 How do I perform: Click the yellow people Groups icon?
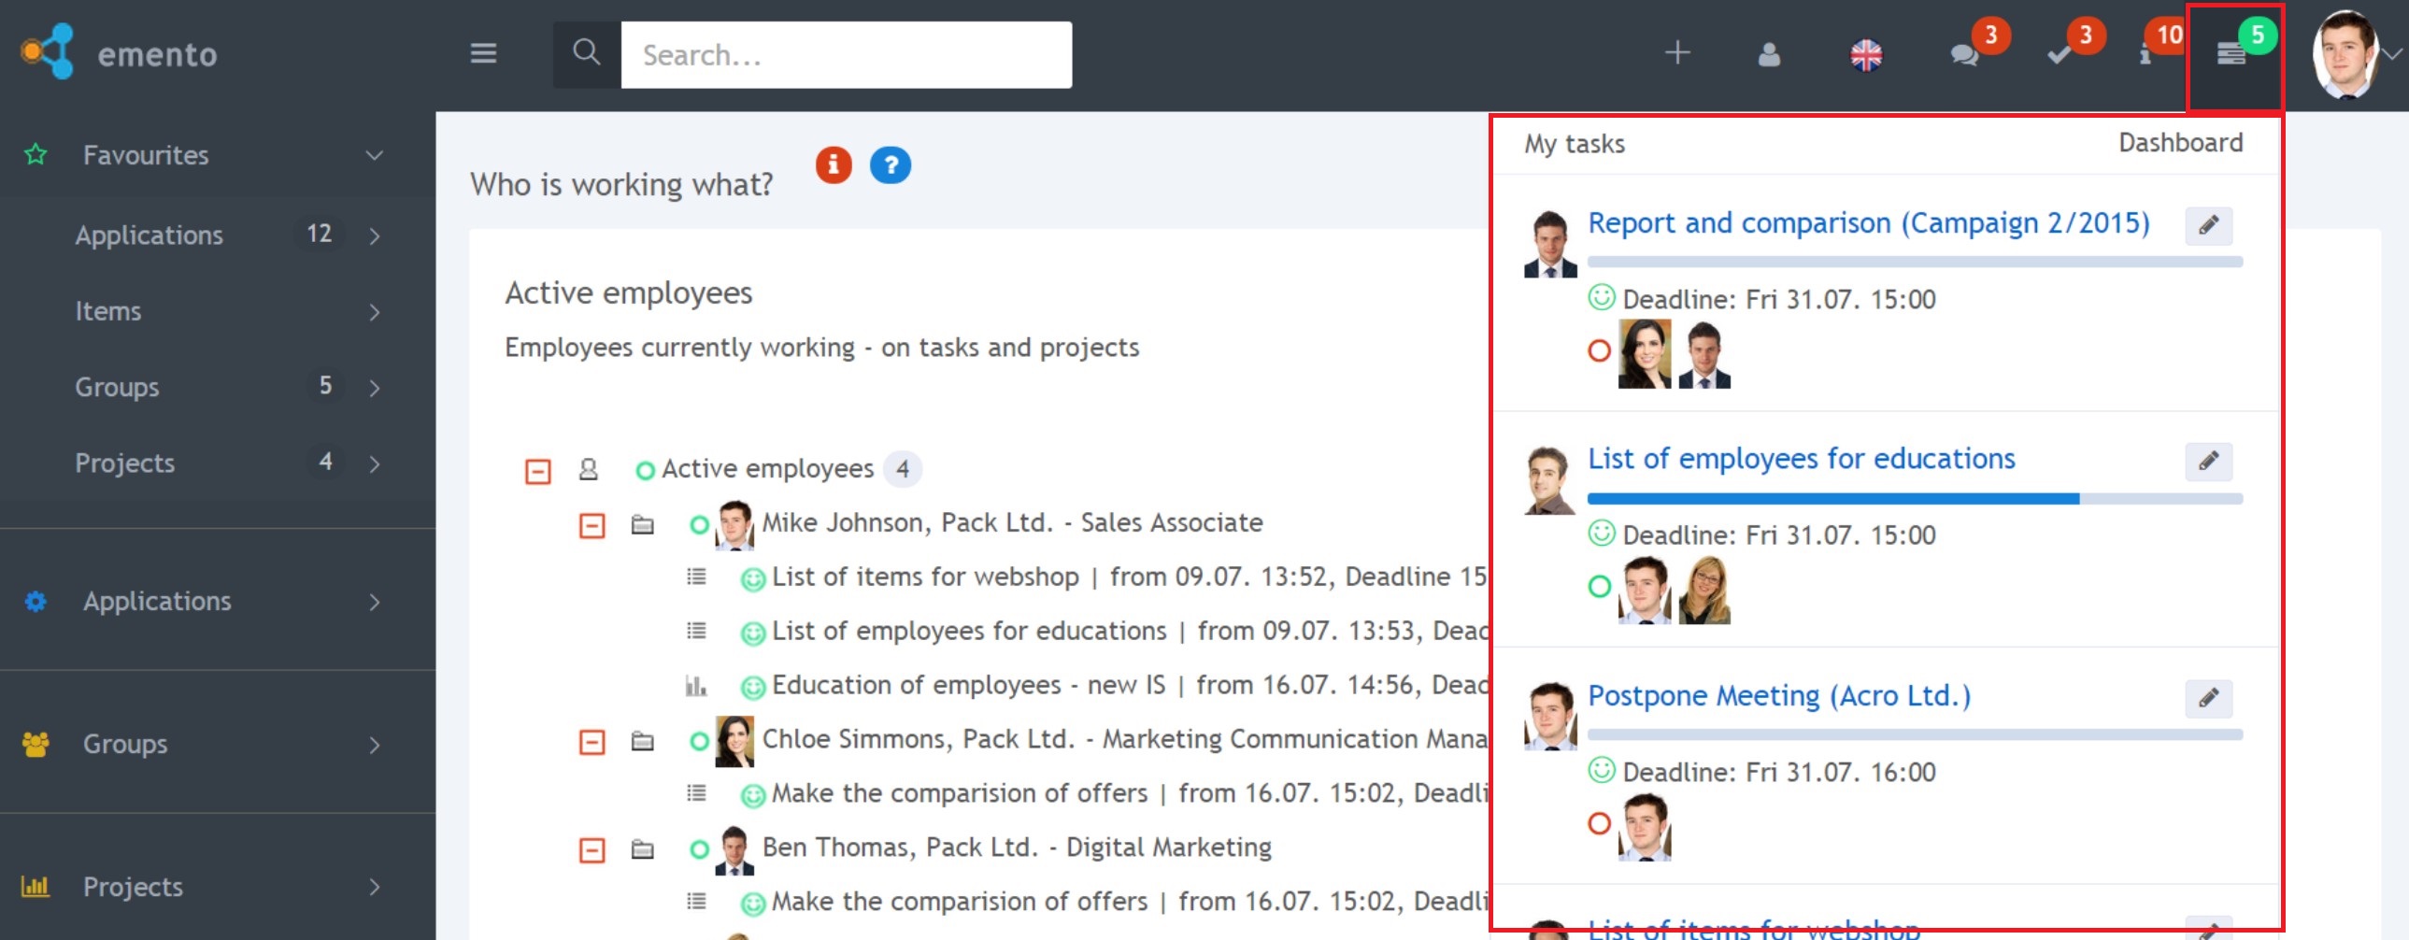point(36,745)
